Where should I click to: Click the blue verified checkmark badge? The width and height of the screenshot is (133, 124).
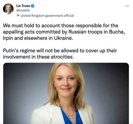click(33, 6)
